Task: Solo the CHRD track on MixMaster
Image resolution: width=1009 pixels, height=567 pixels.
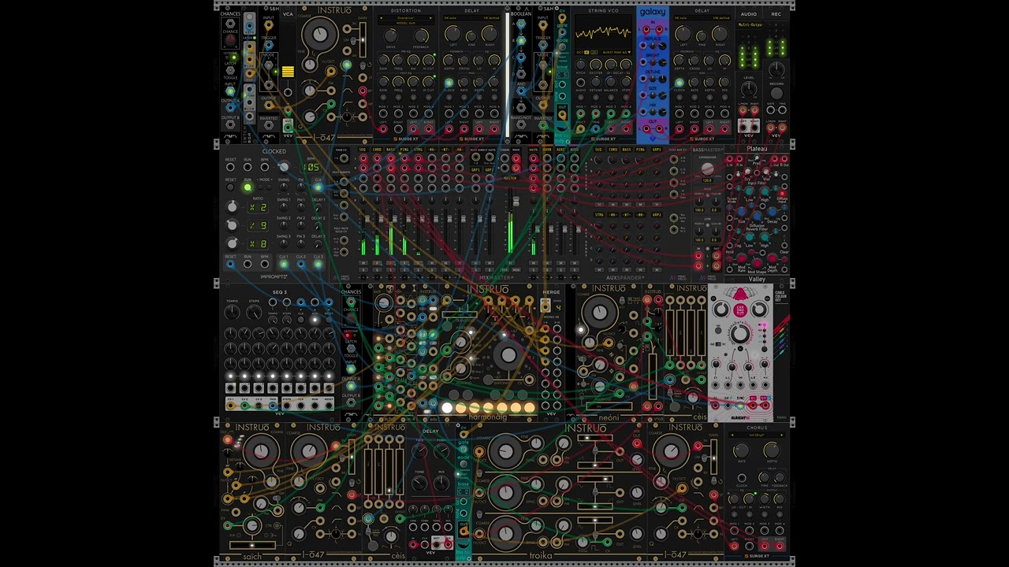Action: pos(377,271)
